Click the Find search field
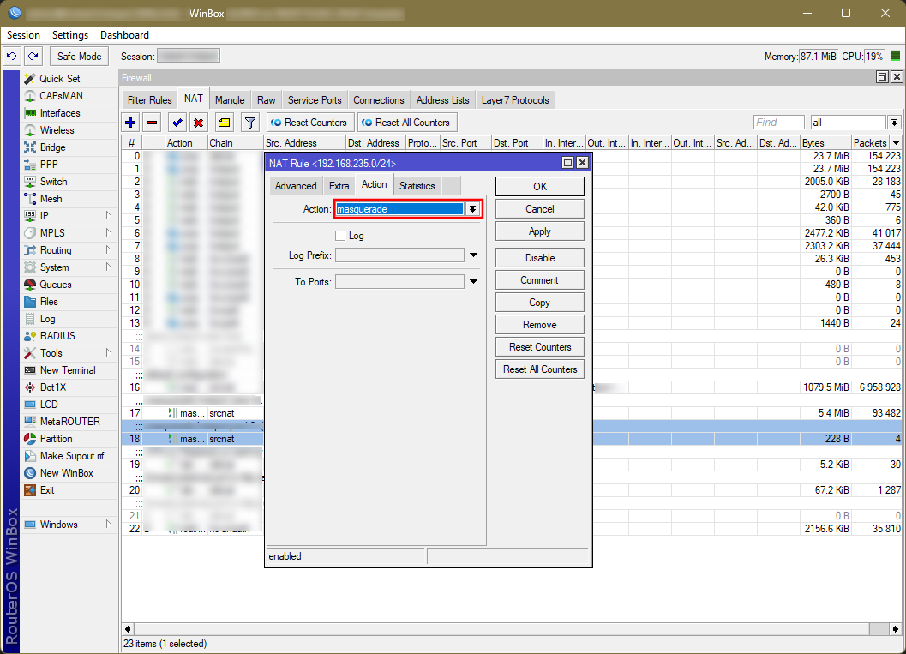This screenshot has height=654, width=906. click(x=778, y=123)
